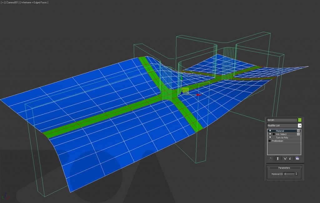Expand ProBoolean sub-object tree
Image resolution: width=320 pixels, height=203 pixels.
point(270,141)
